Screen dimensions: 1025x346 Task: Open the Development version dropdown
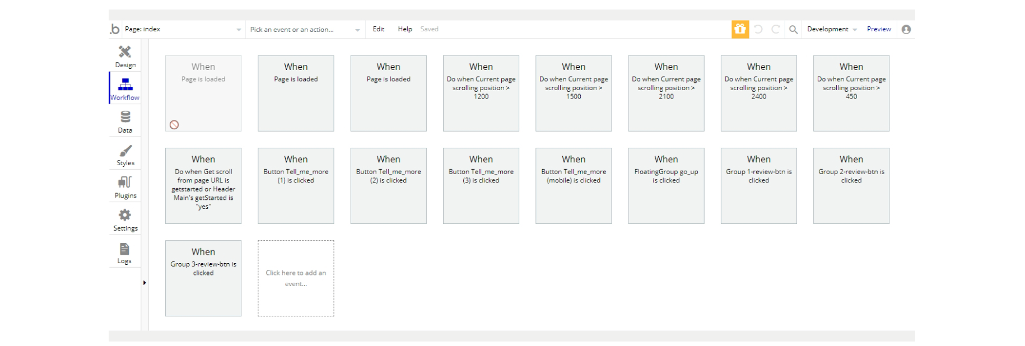[x=832, y=29]
